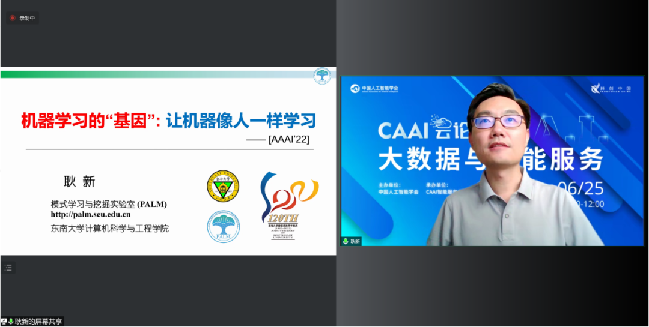Screen dimensions: 649x327
Task: Click the [AAAI'22] citation text
Action: tap(289, 140)
